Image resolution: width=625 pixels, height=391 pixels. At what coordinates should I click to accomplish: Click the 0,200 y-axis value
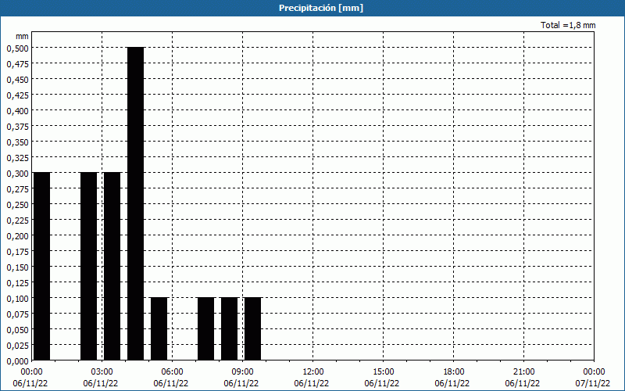coord(17,236)
